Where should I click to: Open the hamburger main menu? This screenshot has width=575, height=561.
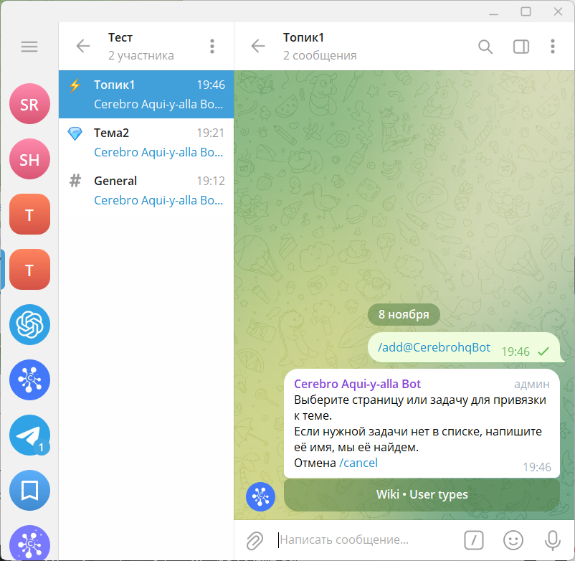coord(29,47)
